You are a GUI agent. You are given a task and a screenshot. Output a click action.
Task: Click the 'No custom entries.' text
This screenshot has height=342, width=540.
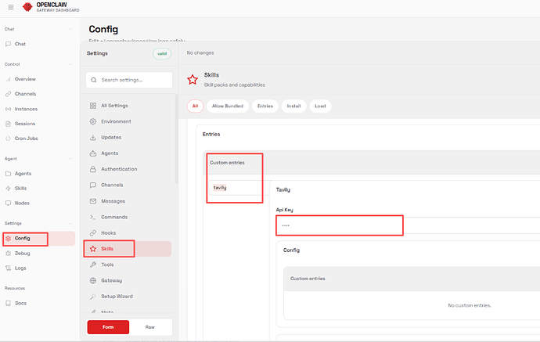click(x=470, y=305)
